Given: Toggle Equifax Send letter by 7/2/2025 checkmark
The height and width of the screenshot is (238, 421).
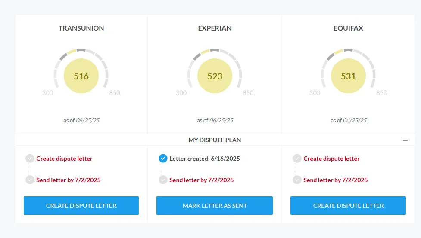Looking at the screenshot, I should tap(297, 180).
